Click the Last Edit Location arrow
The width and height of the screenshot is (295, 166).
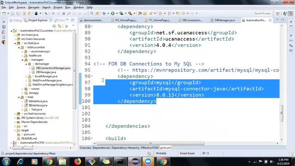click(x=178, y=13)
